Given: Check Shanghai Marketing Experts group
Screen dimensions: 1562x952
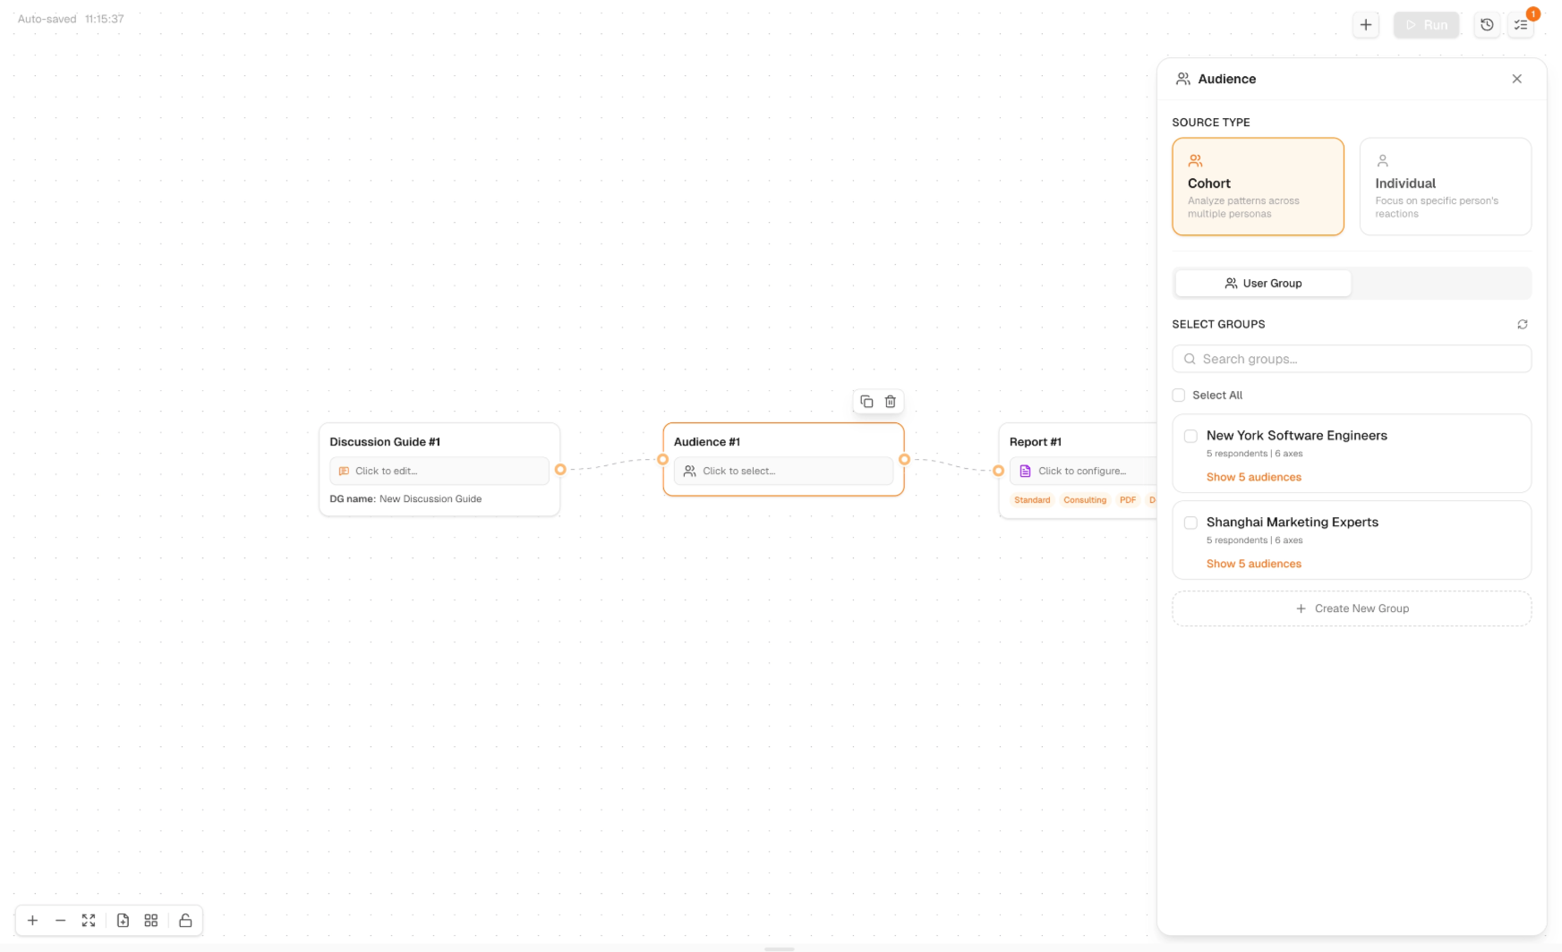Looking at the screenshot, I should 1191,523.
